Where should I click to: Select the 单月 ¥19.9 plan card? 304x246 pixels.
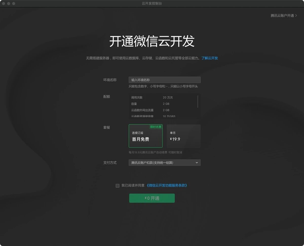184,136
